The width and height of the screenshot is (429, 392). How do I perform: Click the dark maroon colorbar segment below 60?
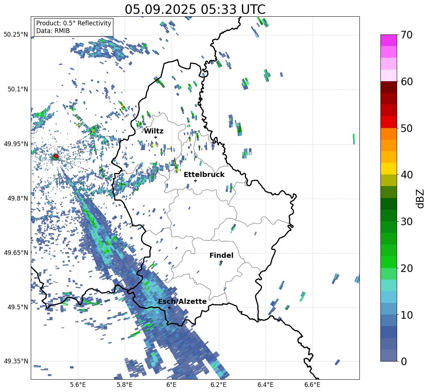(x=388, y=87)
